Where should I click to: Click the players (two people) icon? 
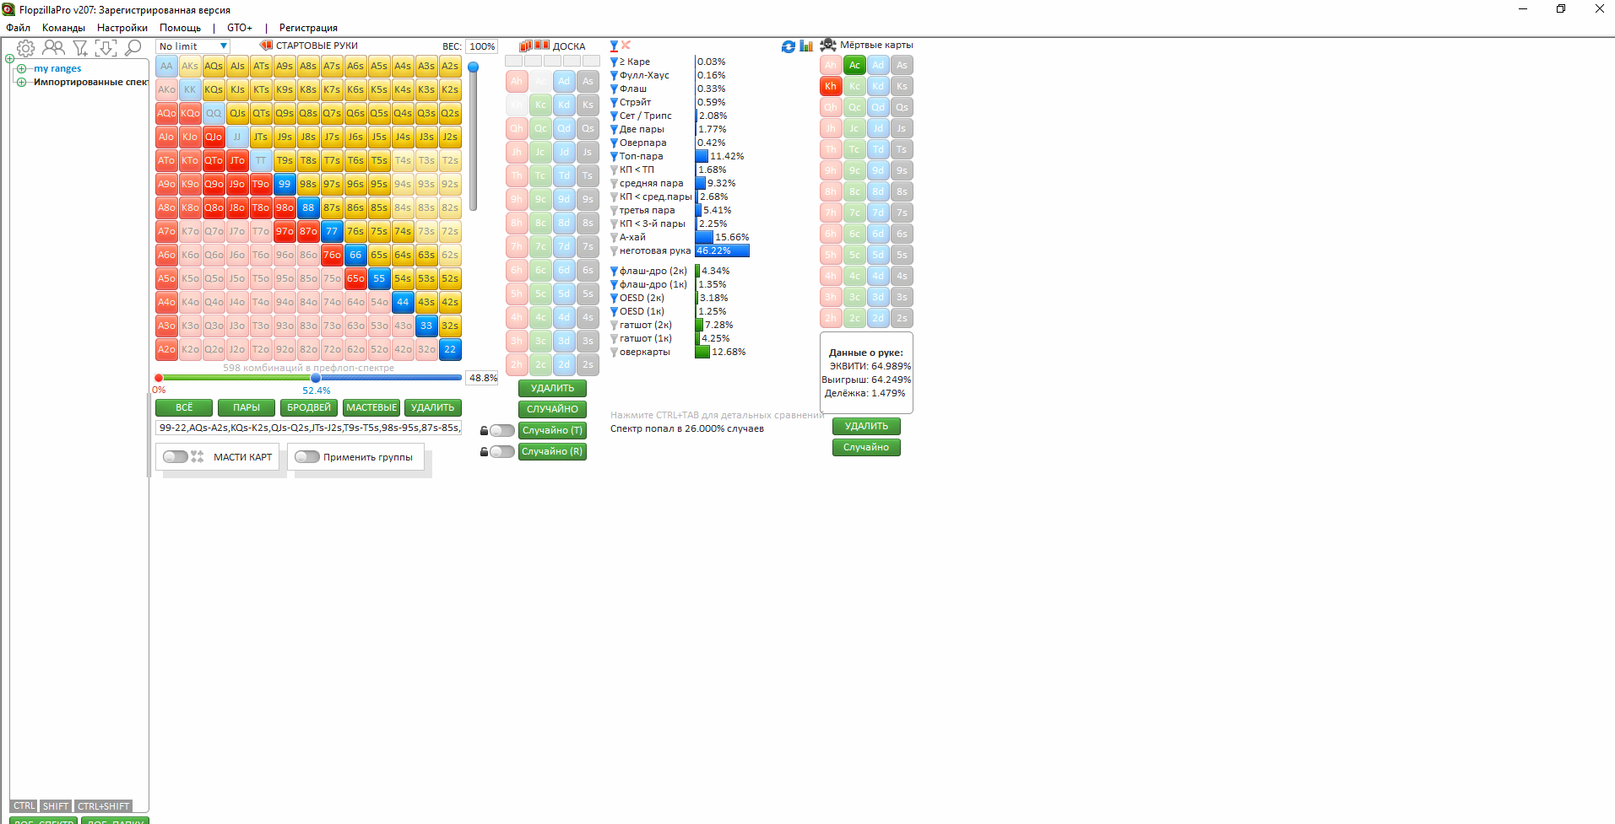coord(53,48)
